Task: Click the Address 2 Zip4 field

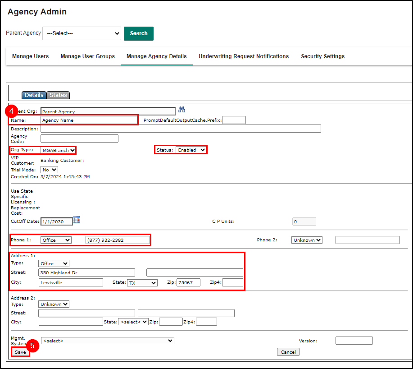Action: (x=206, y=322)
